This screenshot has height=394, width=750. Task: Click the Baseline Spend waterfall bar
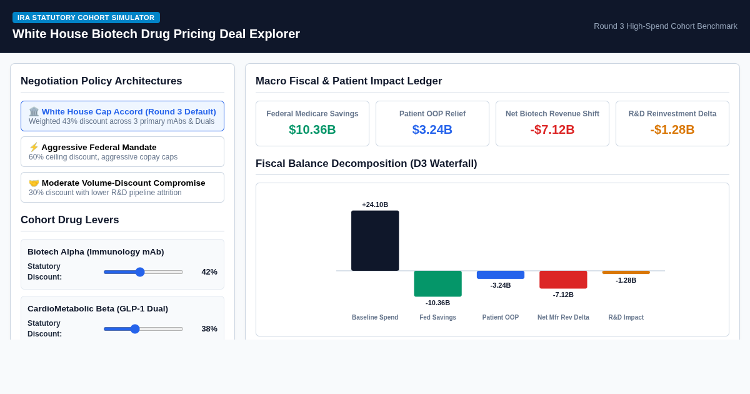click(x=375, y=241)
